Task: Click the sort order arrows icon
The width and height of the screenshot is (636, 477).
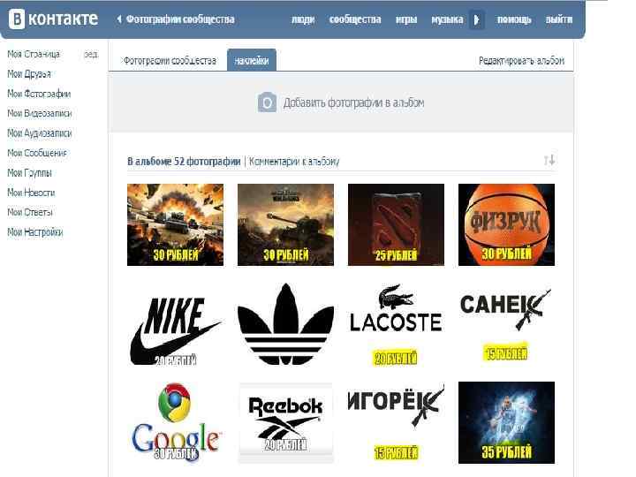Action: pyautogui.click(x=549, y=161)
